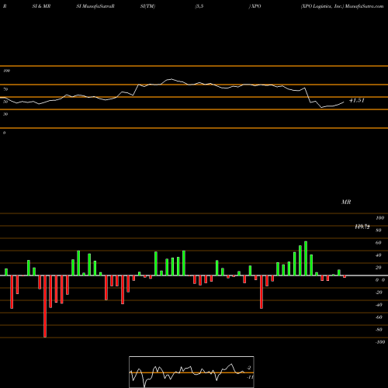Open the mini line chart thumbnail at the bottom
Image resolution: width=388 pixels, height=388 pixels.
[x=192, y=372]
